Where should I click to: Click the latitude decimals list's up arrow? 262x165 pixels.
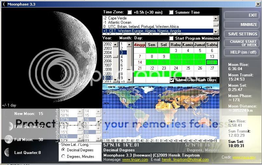point(98,111)
